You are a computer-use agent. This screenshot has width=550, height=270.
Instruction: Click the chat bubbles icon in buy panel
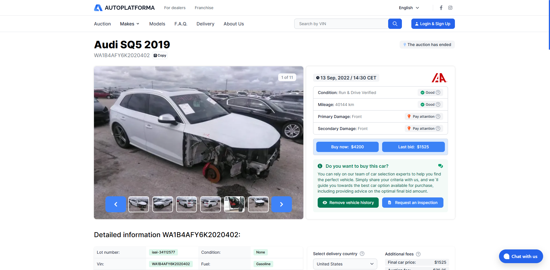[441, 166]
